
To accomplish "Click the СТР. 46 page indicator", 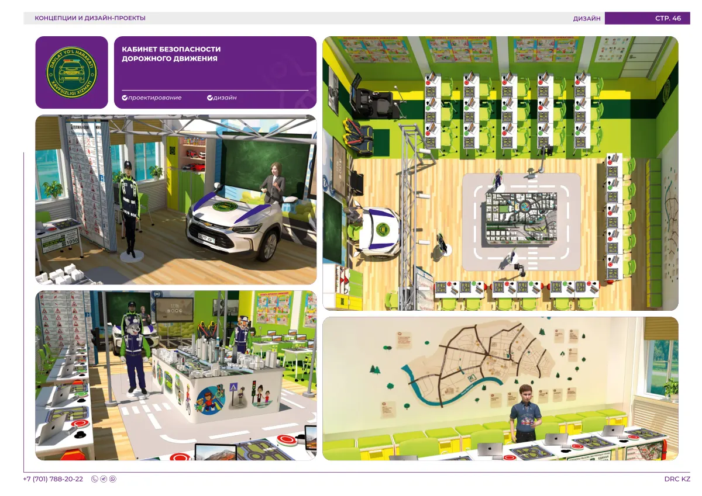I will tap(668, 18).
